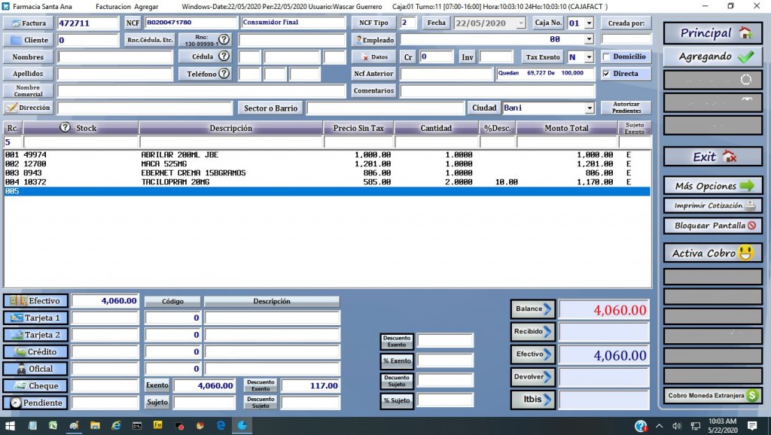Select Tarjeta 1 payment button
This screenshot has height=435, width=771.
[35, 318]
